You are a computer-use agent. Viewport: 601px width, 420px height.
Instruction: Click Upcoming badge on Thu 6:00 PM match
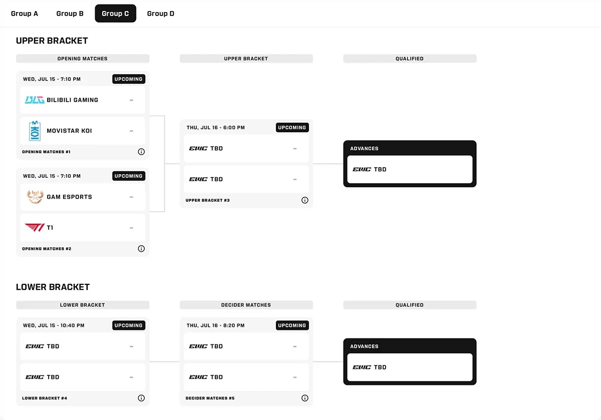coord(292,128)
